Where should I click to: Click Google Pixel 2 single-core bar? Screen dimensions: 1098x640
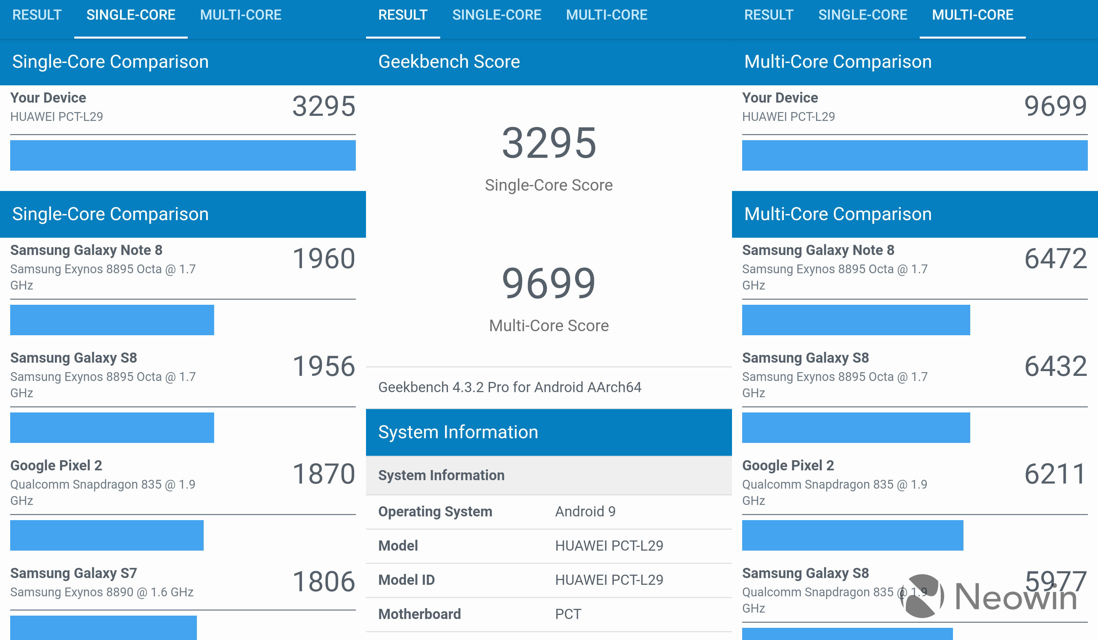[107, 535]
